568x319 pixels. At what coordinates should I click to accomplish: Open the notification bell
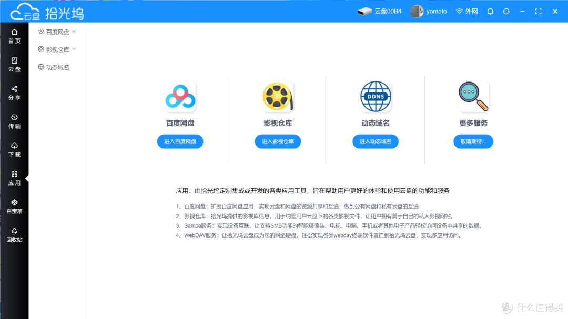click(x=490, y=11)
